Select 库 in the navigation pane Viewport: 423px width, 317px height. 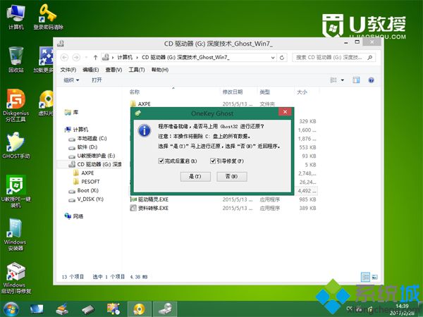tap(71, 113)
